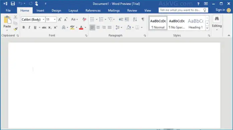
Task: Decrease font size with Shrink Font
Action: pyautogui.click(x=65, y=20)
